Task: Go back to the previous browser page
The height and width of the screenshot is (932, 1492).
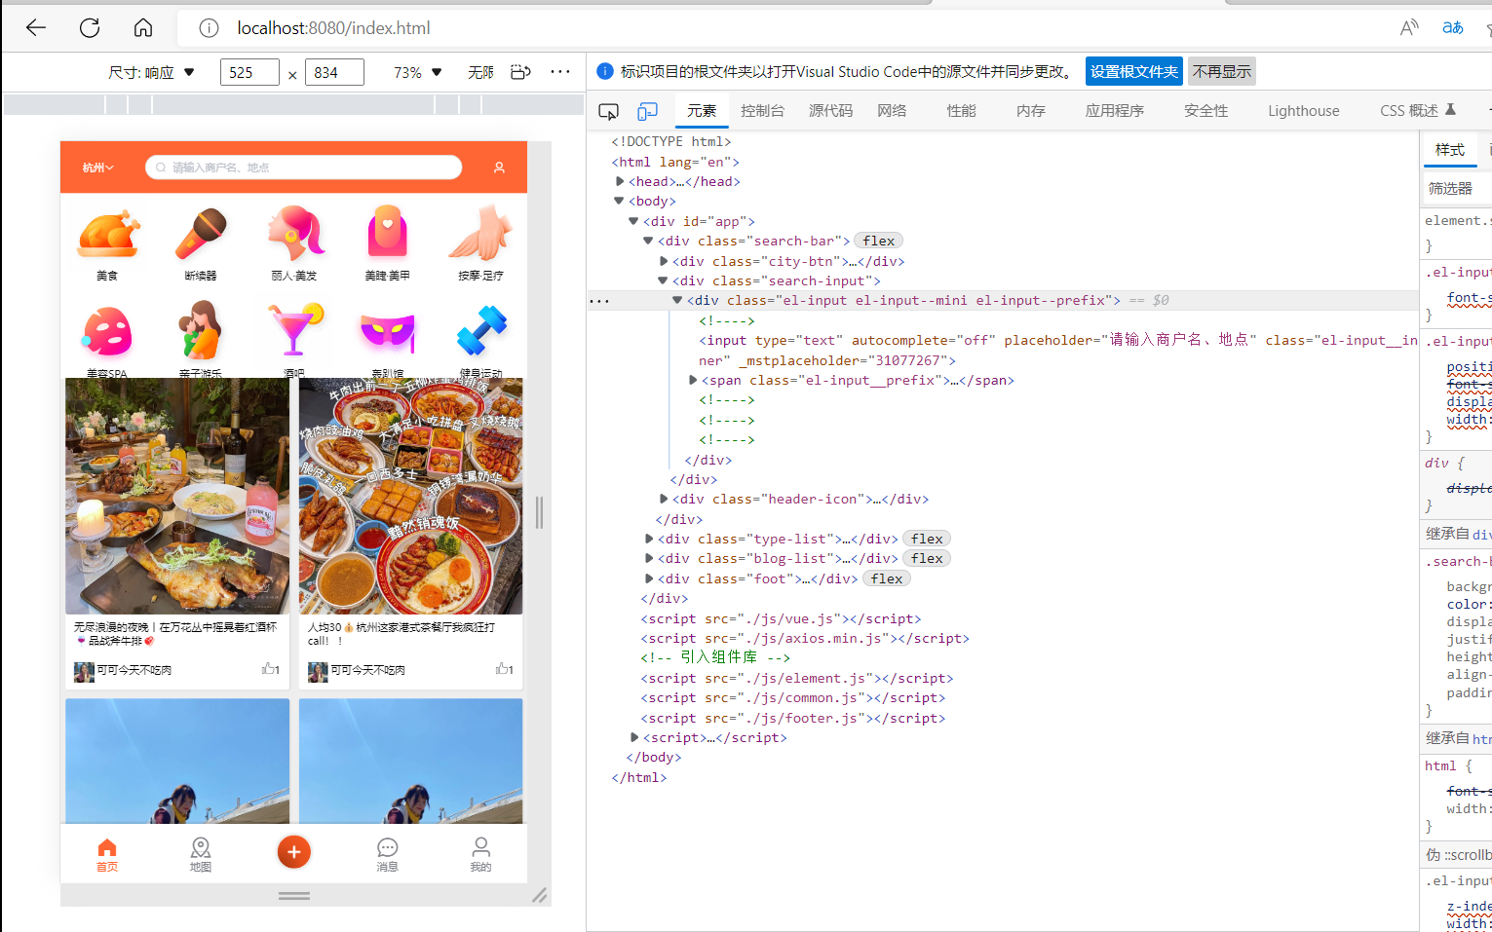Action: [36, 28]
